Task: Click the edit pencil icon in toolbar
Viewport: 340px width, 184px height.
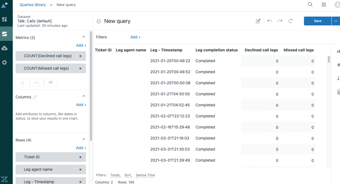Action: [258, 21]
